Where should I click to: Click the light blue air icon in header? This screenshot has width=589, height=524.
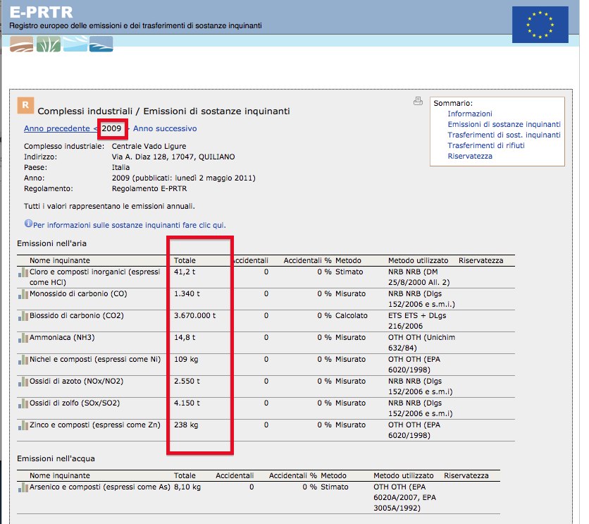tap(75, 44)
